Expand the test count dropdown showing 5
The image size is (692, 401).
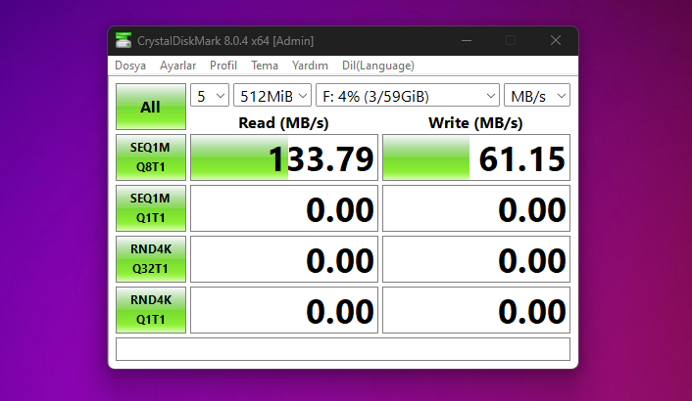tap(210, 96)
